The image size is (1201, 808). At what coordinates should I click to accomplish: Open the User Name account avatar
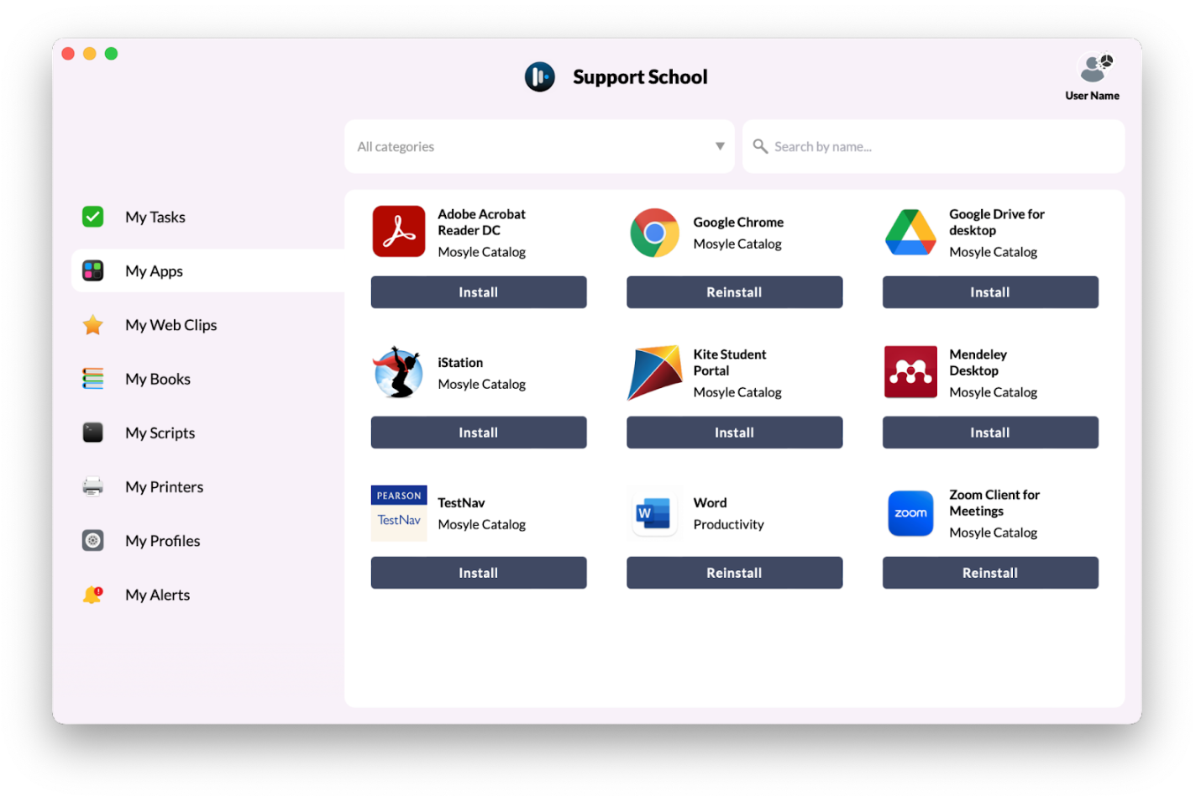tap(1093, 69)
